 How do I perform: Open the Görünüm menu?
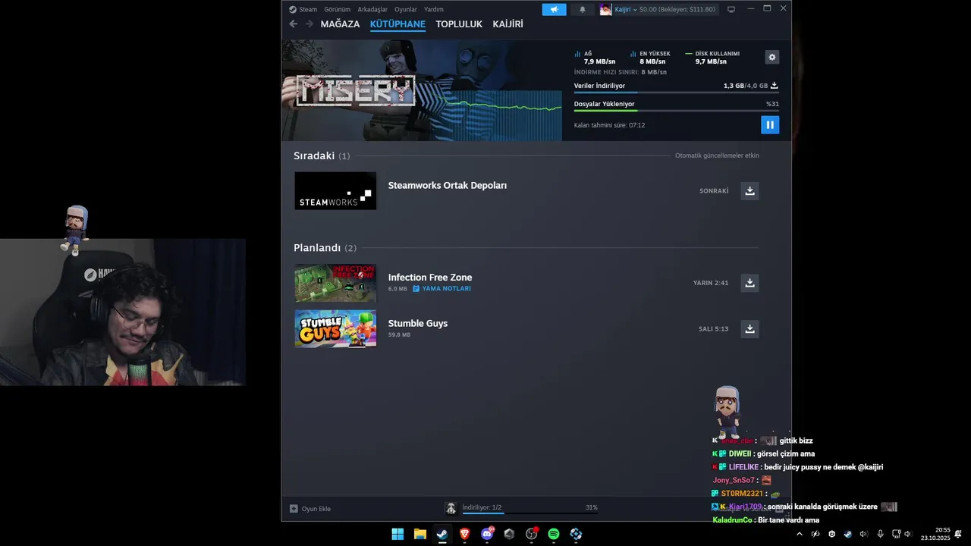pos(337,9)
